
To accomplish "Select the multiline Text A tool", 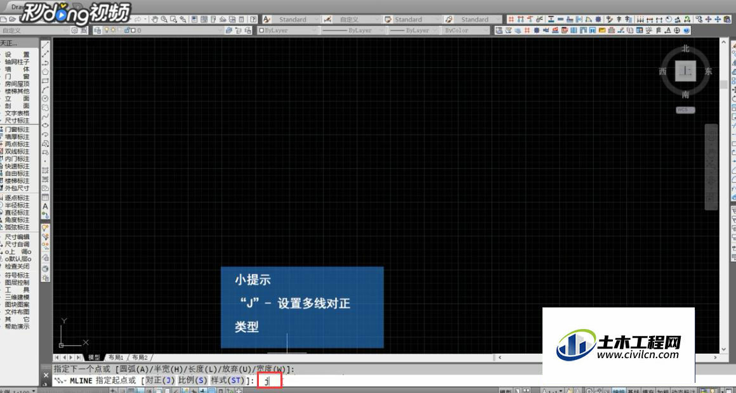I will (46, 206).
